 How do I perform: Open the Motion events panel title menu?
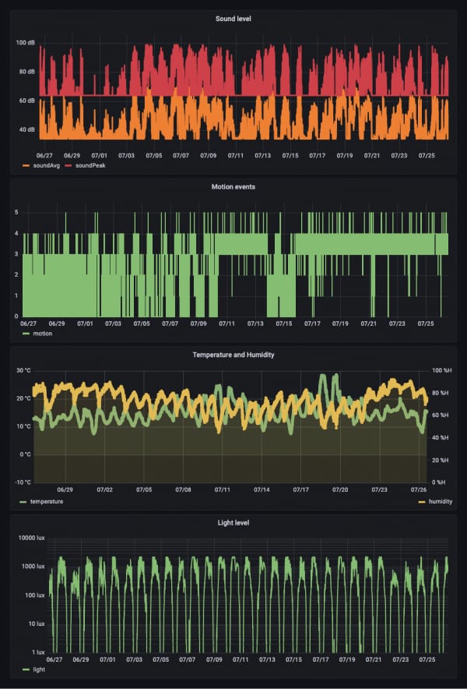tap(233, 187)
